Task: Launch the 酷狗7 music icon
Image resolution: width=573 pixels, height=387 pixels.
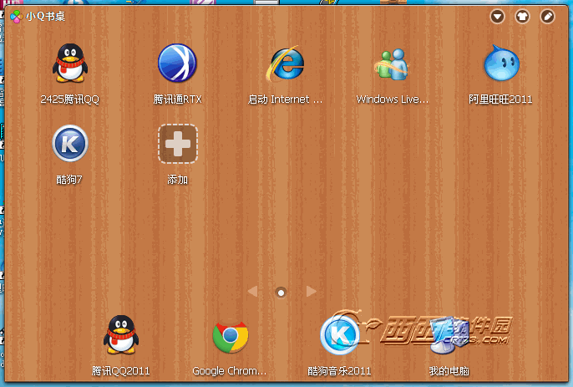Action: pos(70,144)
